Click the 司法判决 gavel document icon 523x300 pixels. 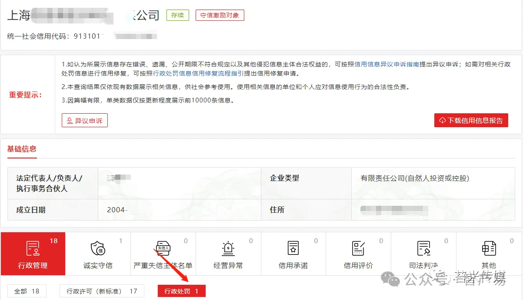tap(423, 248)
